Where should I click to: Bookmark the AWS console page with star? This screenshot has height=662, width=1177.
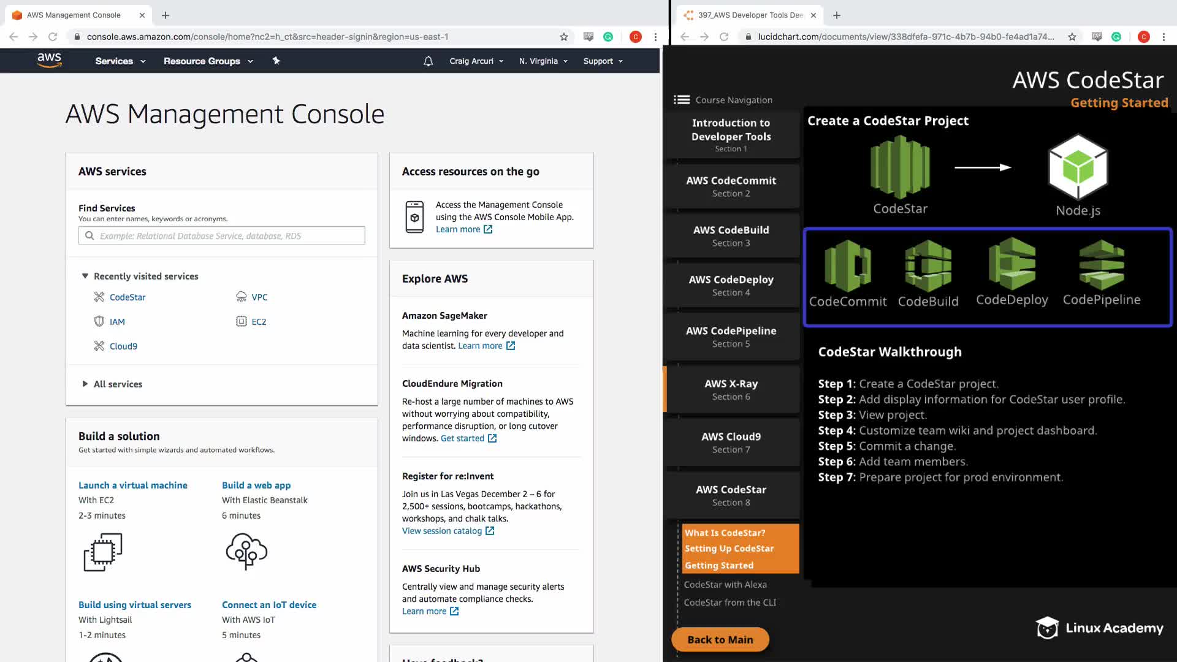563,37
